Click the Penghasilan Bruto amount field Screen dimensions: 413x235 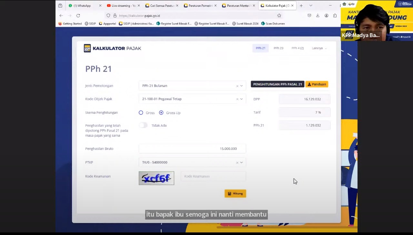[x=192, y=149]
